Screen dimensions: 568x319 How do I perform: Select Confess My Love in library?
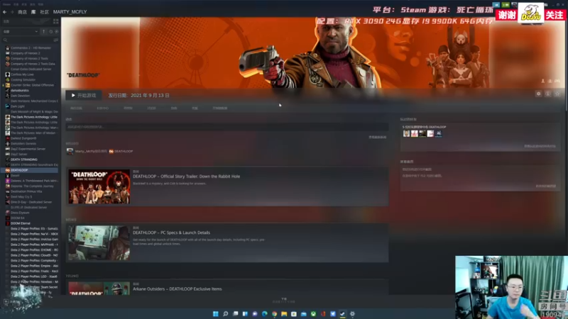tap(22, 74)
